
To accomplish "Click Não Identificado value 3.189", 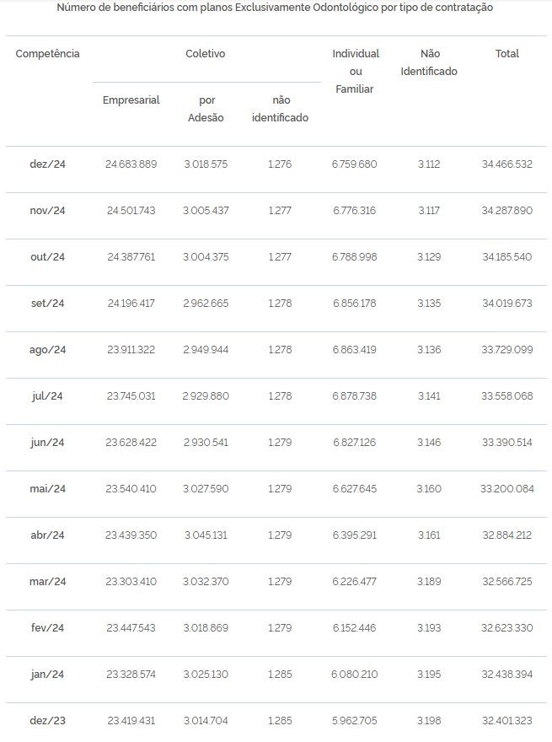I will point(429,582).
